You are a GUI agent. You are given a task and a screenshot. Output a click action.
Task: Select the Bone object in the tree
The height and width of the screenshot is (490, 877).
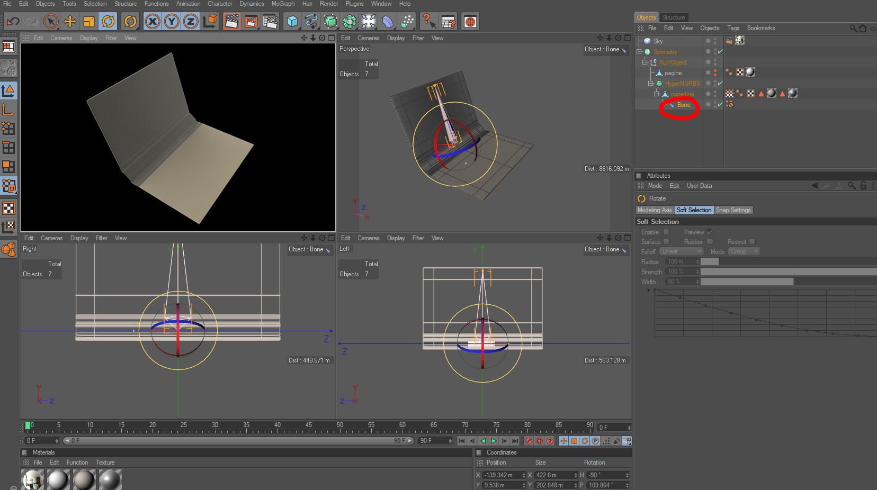pyautogui.click(x=683, y=105)
